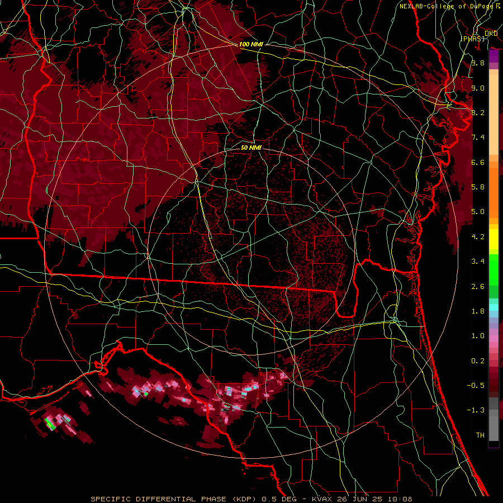Image resolution: width=503 pixels, height=503 pixels.
Task: Click the 5.0 scale label
Action: click(478, 212)
